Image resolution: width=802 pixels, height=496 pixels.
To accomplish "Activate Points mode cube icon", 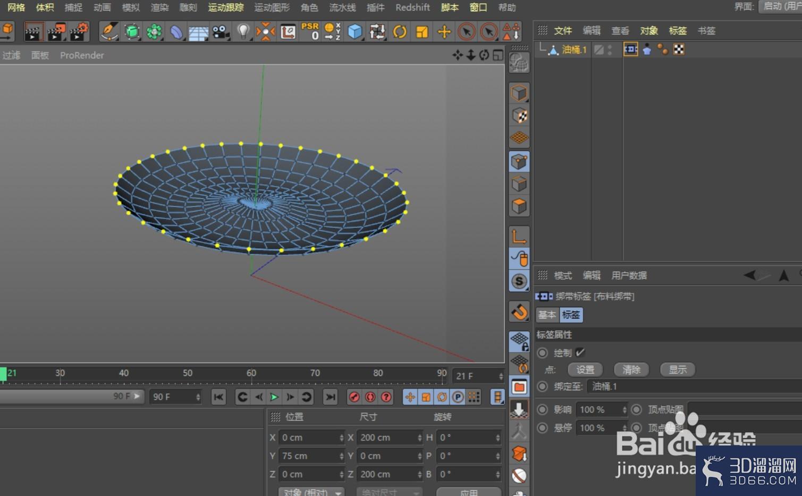I will pos(519,162).
